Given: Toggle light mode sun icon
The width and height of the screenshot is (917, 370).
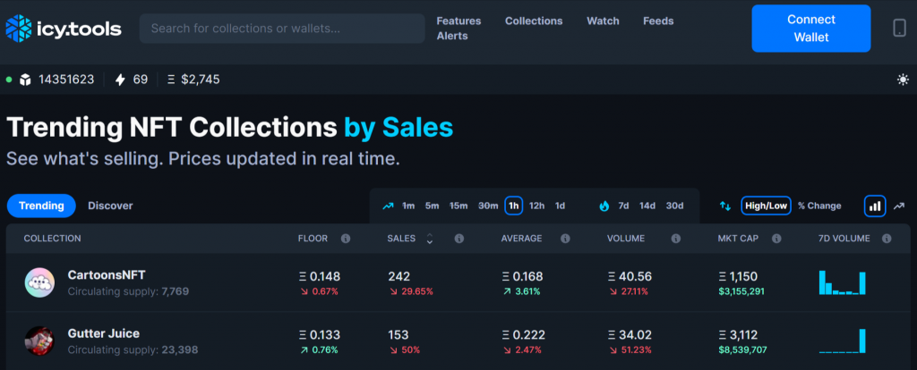Looking at the screenshot, I should (x=903, y=80).
